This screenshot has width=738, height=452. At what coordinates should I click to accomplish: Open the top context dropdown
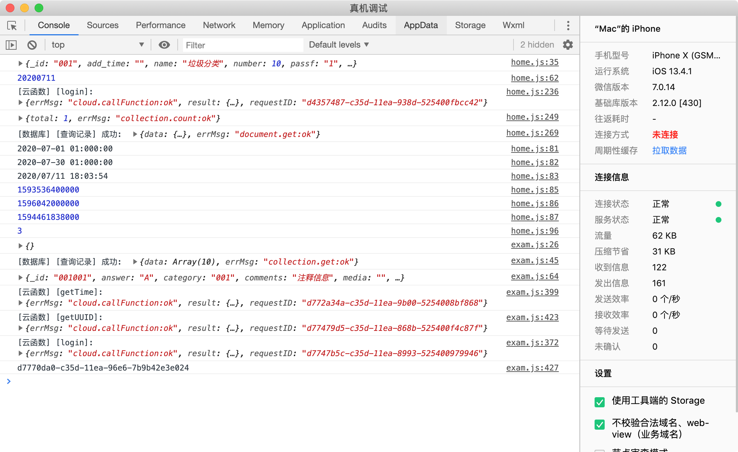[x=97, y=45]
